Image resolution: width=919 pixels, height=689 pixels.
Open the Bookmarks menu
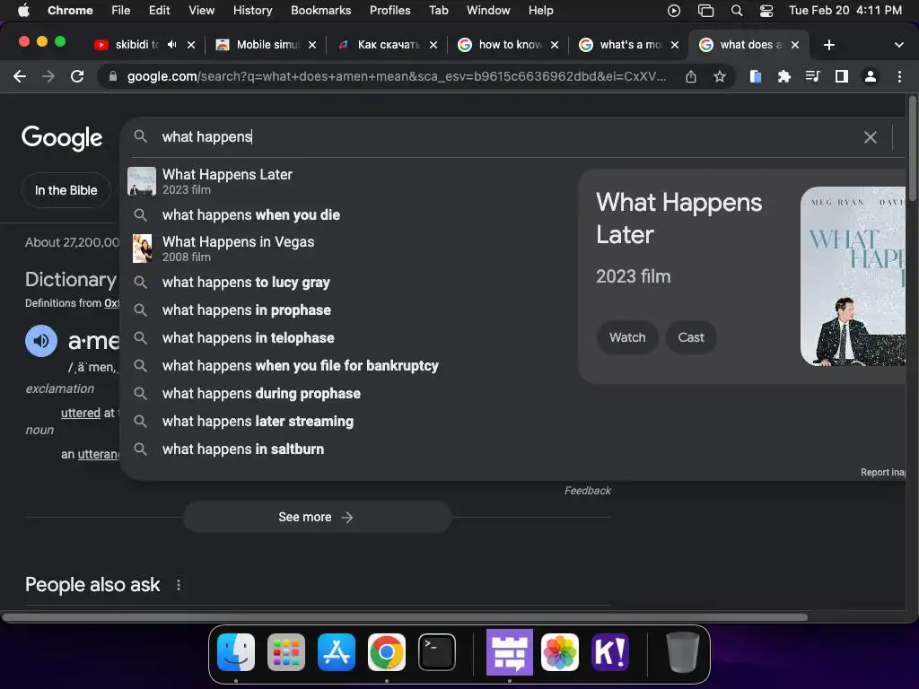pos(320,11)
